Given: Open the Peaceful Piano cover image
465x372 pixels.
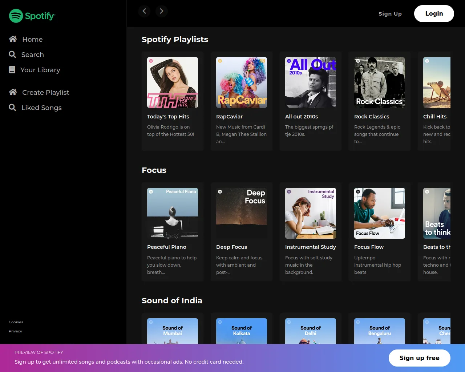Looking at the screenshot, I should 173,213.
